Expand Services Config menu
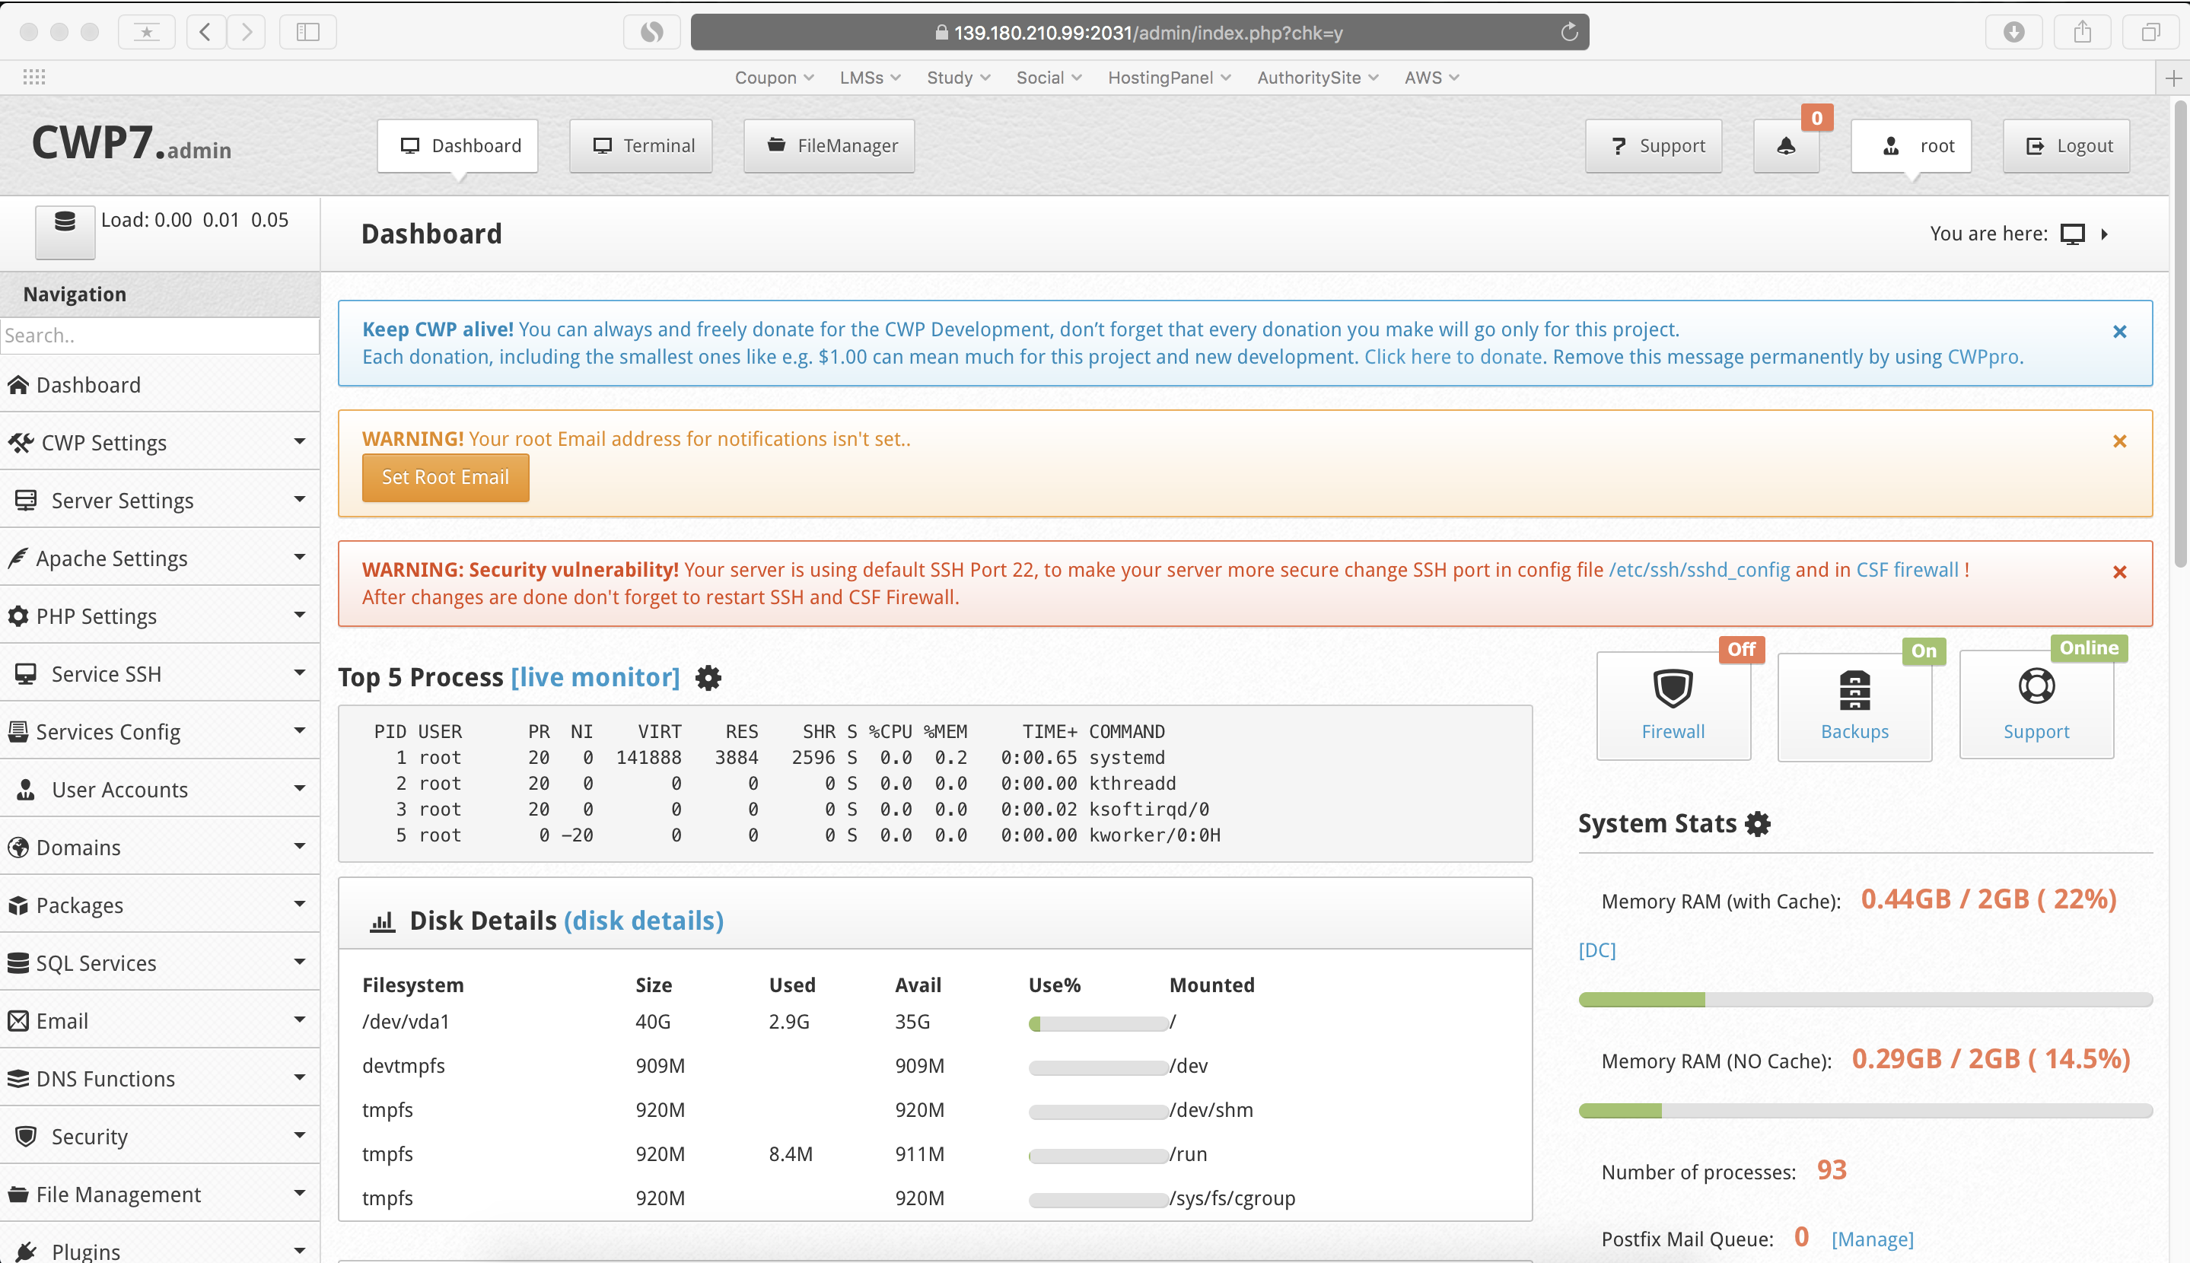This screenshot has height=1263, width=2190. click(160, 732)
